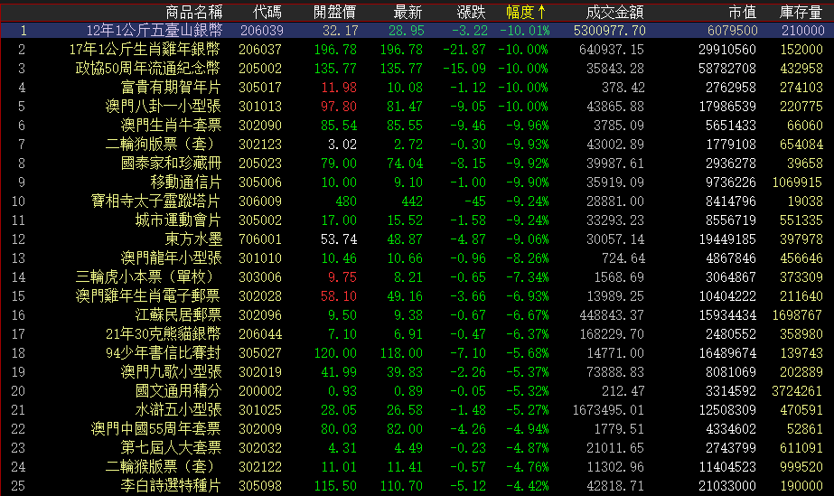834x496 pixels.
Task: Click the sort arrow beside 幅度 header
Action: point(541,12)
